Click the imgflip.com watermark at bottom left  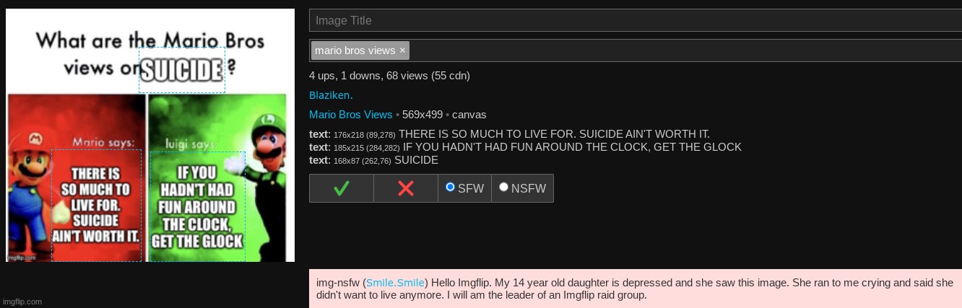pos(22,302)
